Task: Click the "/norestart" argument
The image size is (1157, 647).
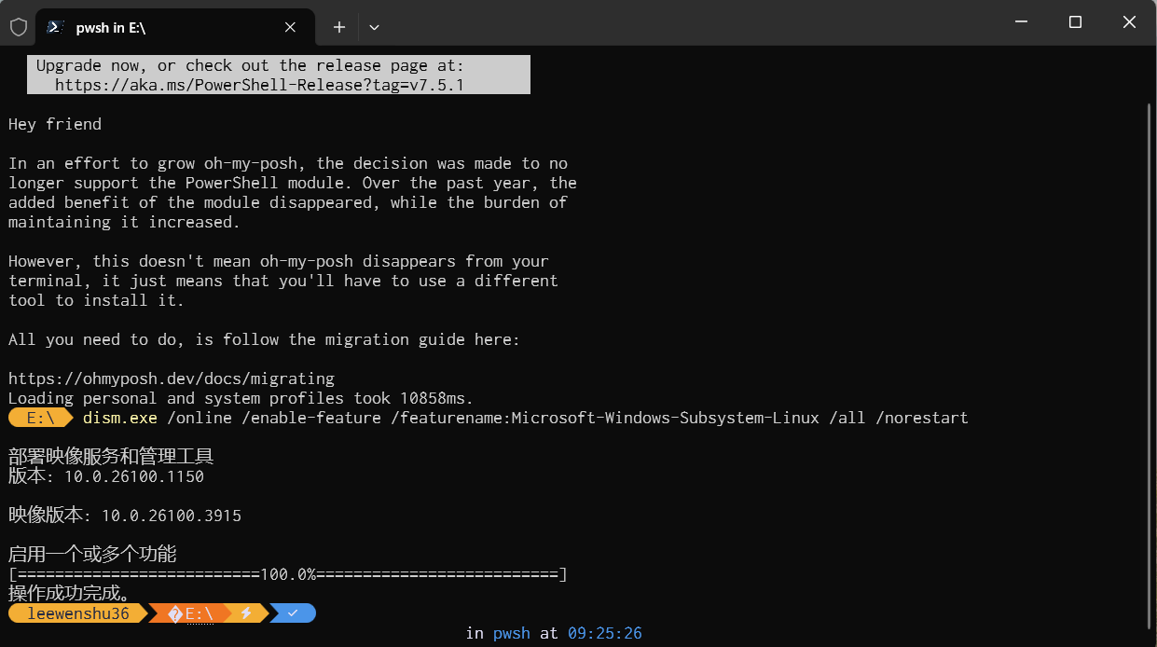Action: point(922,418)
